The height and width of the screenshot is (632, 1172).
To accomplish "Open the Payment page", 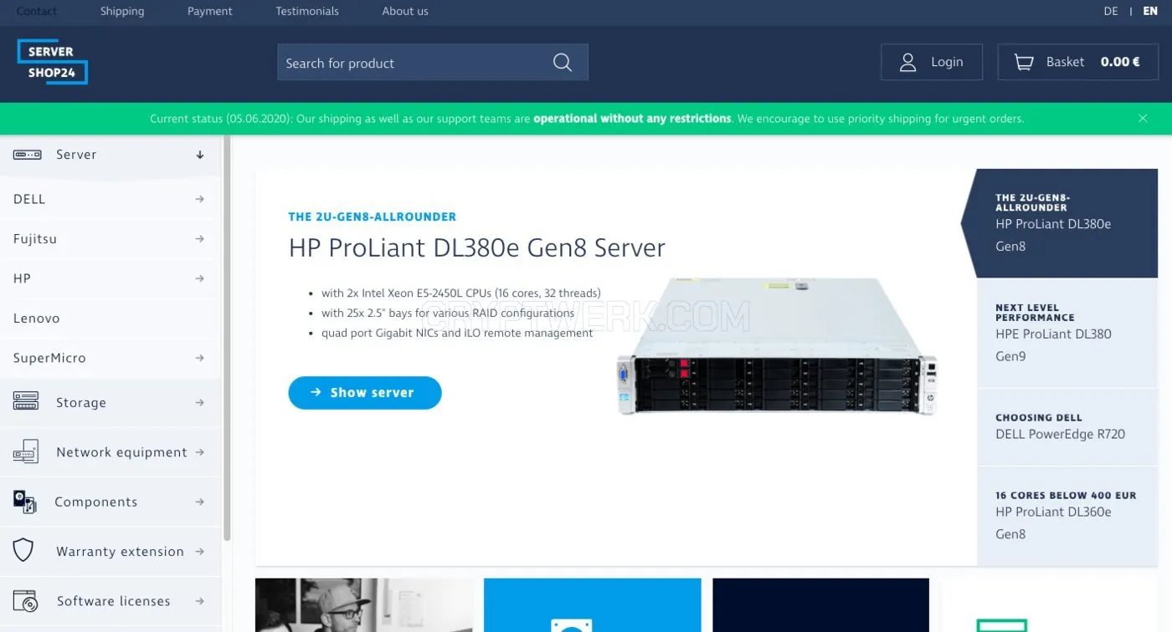I will coord(210,12).
